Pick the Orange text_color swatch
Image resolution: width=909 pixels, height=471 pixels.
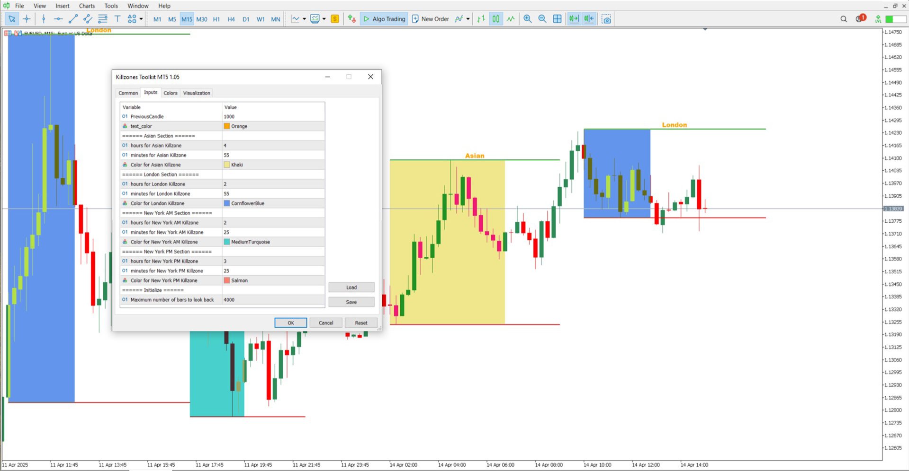(x=227, y=126)
